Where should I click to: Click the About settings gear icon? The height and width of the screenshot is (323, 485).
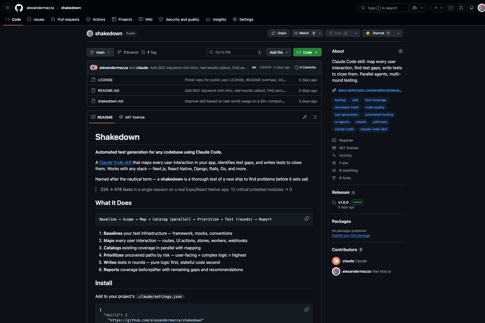[x=400, y=51]
